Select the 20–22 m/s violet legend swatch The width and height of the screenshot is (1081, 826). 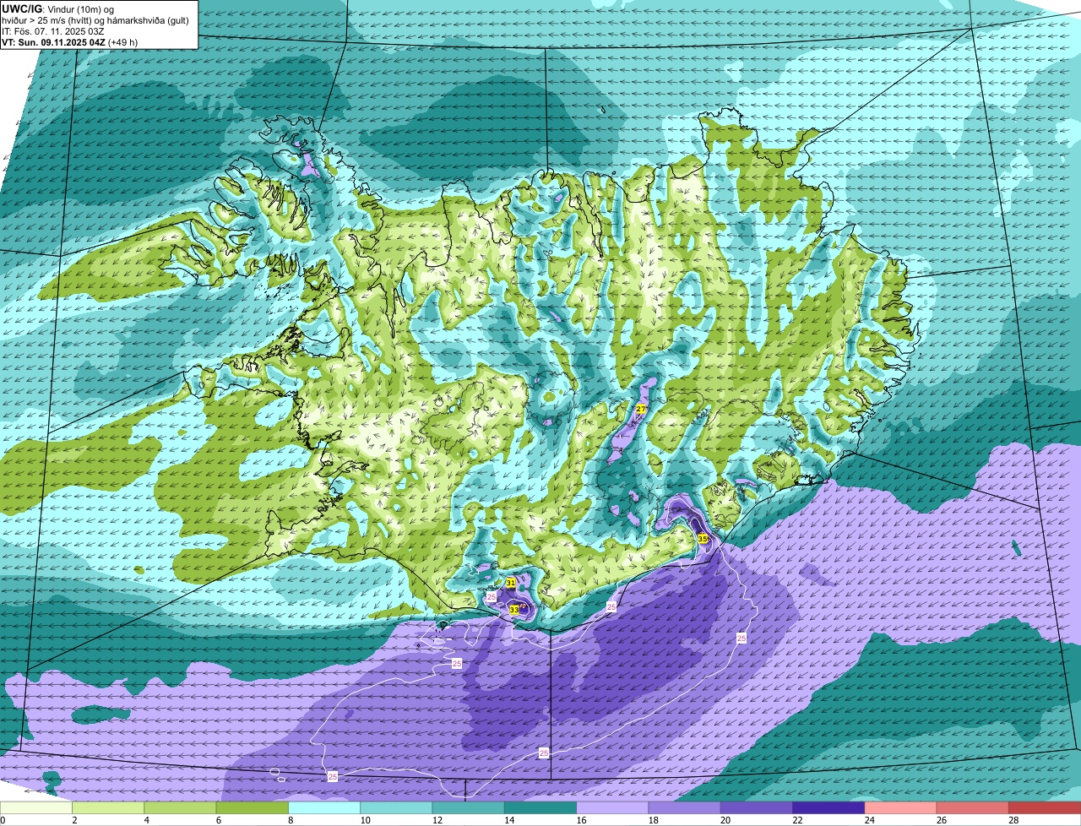click(x=757, y=807)
